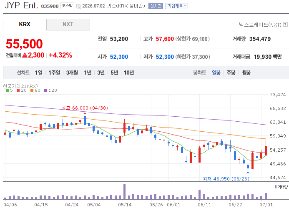
Task: Select the 10년 line chart period
Action: click(129, 73)
